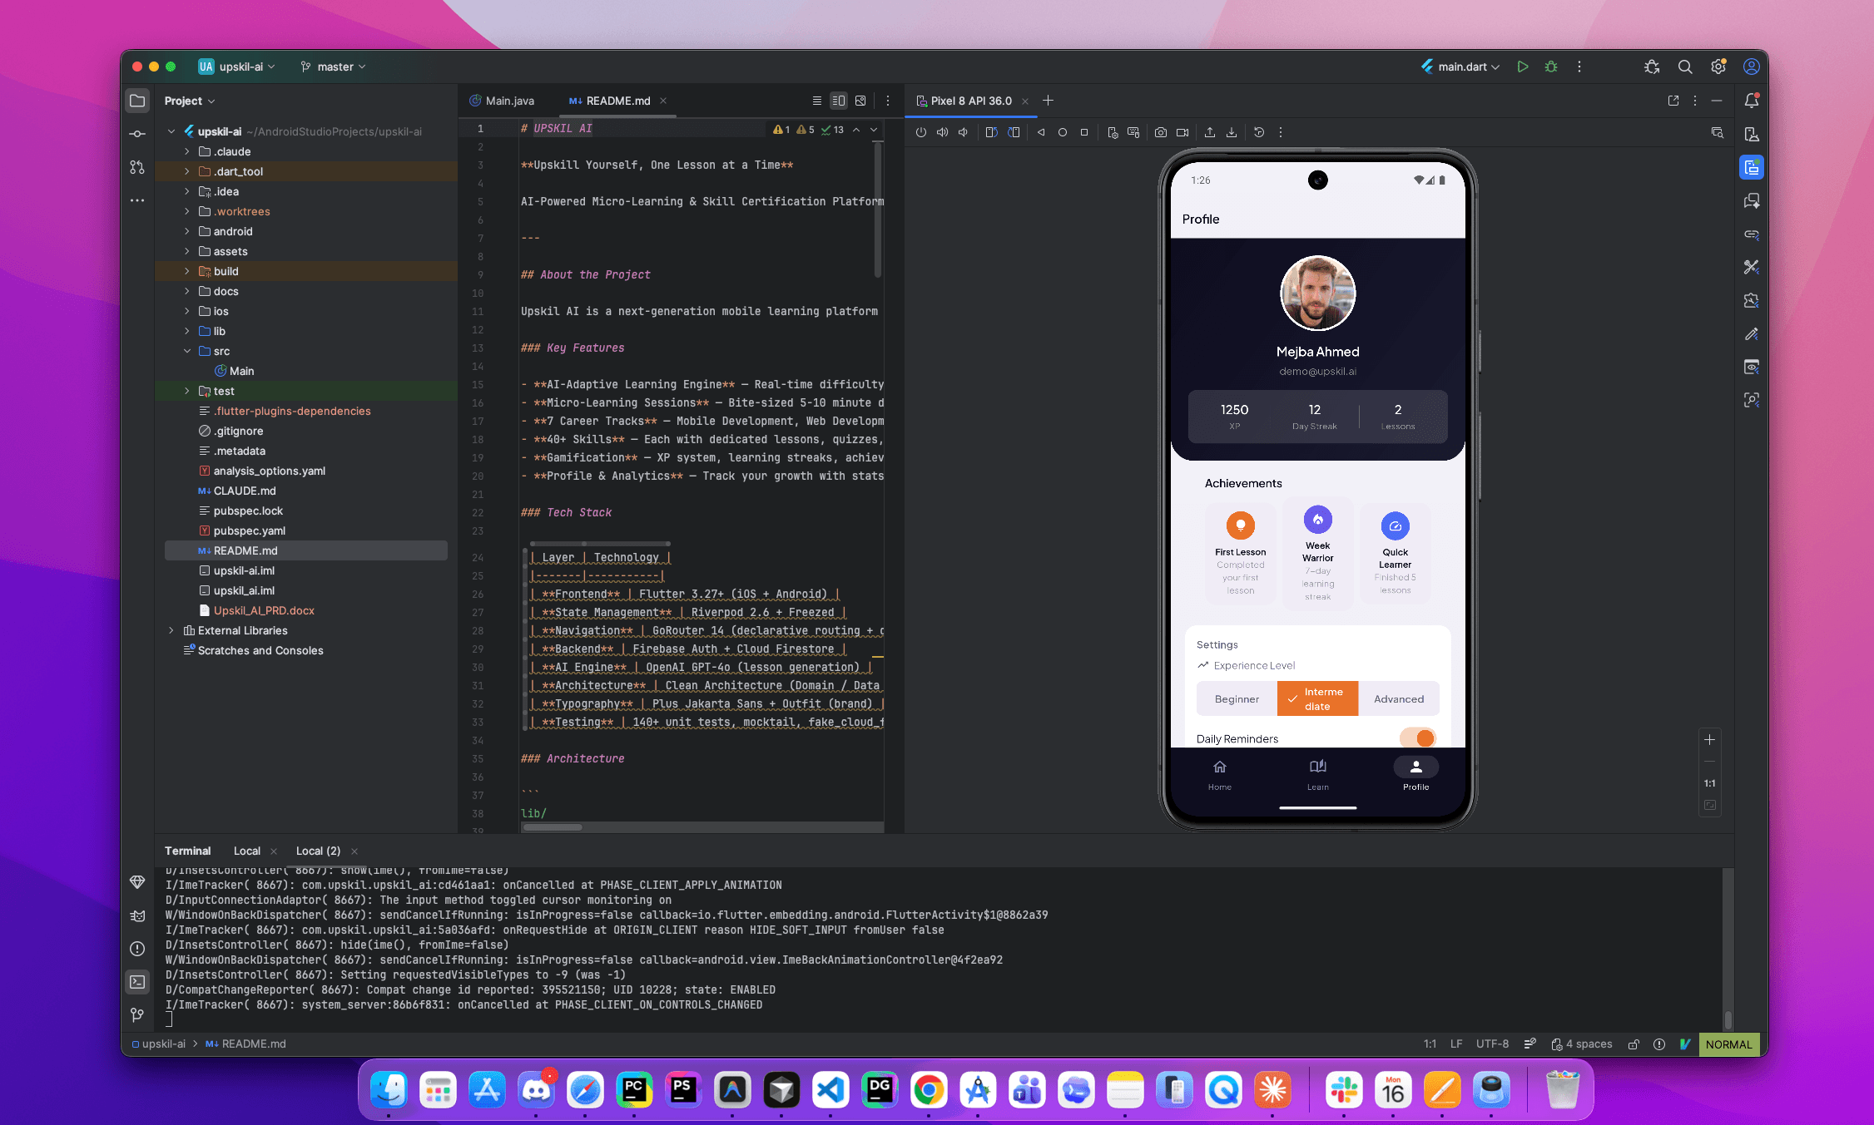
Task: Select the Advanced experience level
Action: pyautogui.click(x=1398, y=698)
